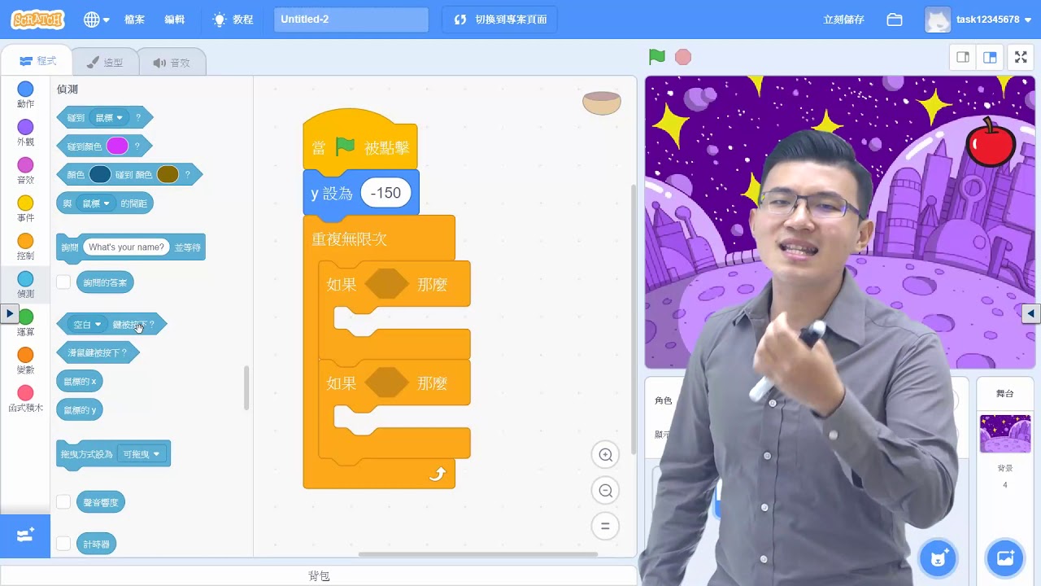
Task: Click the 重複無限次 forever block
Action: click(x=379, y=238)
